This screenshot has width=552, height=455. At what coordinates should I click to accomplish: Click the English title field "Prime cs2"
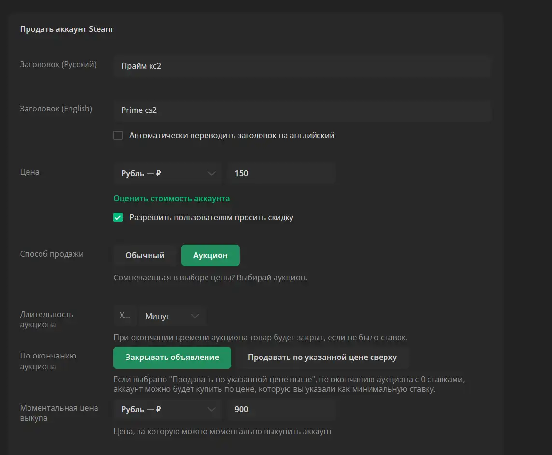click(302, 110)
